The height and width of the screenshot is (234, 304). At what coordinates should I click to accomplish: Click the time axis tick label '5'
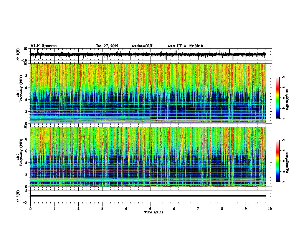[x=150, y=209]
